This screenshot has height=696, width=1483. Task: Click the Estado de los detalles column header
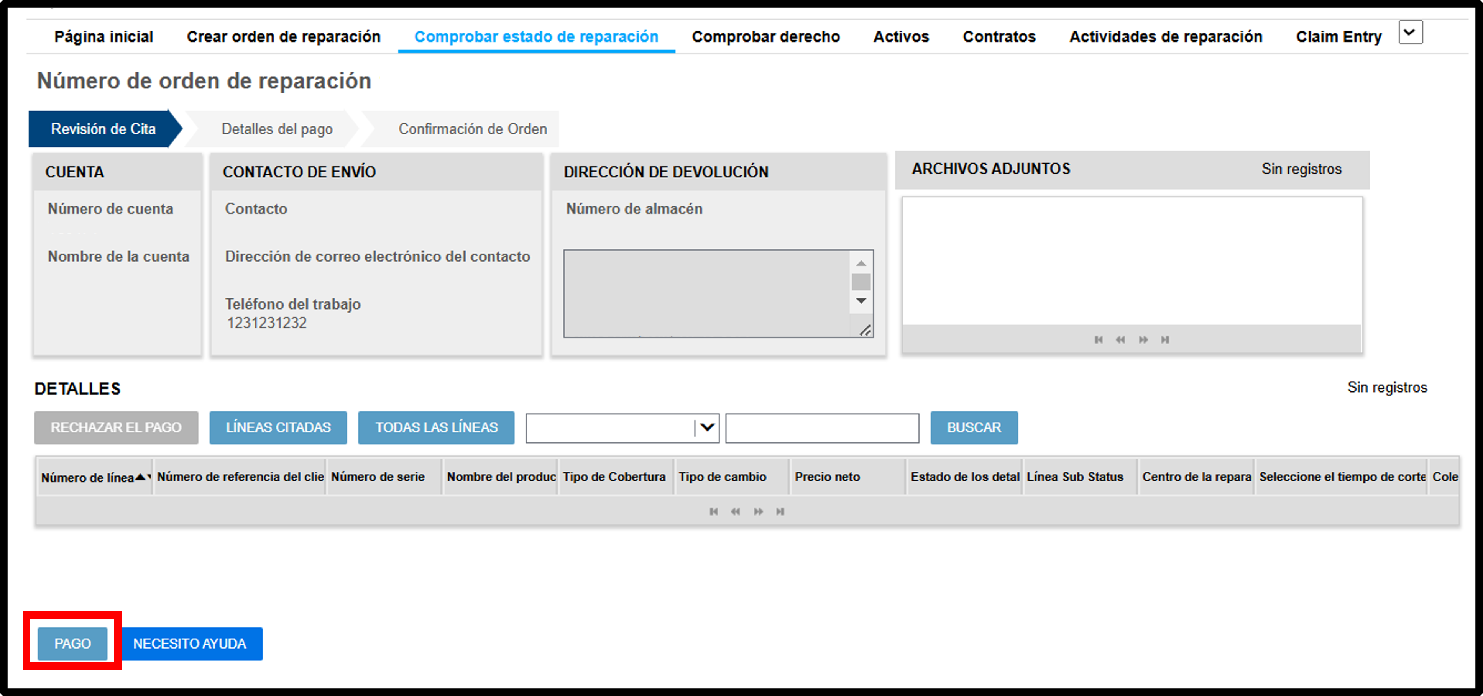tap(965, 477)
